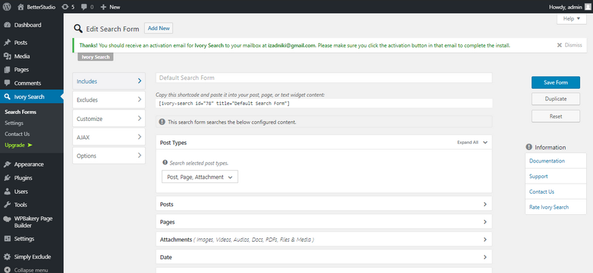Click the Information heading info icon
Viewport: 593px width, 273px height.
pyautogui.click(x=529, y=147)
